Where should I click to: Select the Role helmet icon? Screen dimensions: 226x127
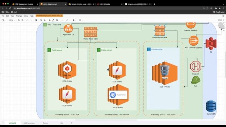[x=196, y=80]
